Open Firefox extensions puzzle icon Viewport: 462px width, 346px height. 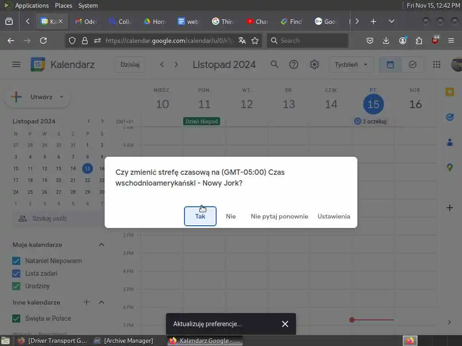click(x=419, y=41)
